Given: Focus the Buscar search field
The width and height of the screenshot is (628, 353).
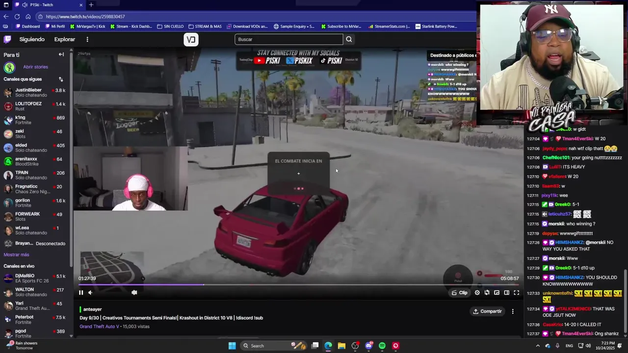Looking at the screenshot, I should tap(288, 39).
